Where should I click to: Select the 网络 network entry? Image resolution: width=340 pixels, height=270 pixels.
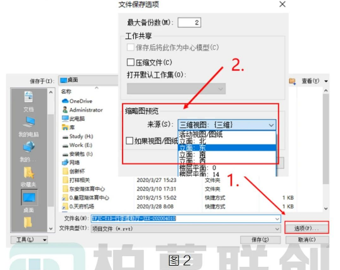(71, 162)
